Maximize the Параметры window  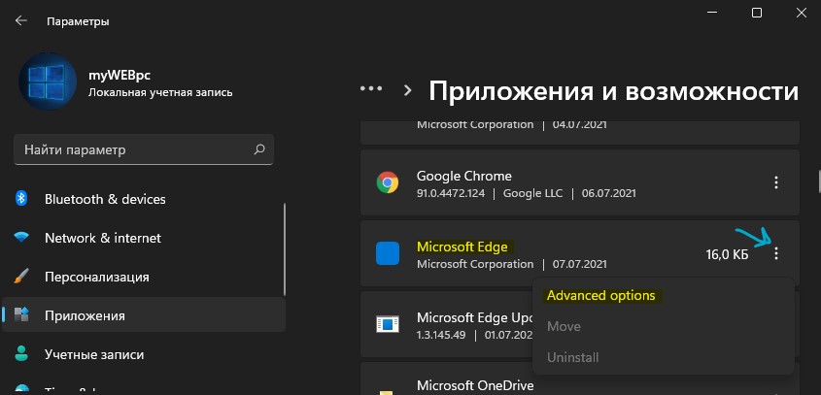(757, 13)
